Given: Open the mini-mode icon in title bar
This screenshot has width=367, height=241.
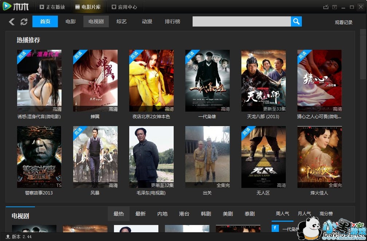Looking at the screenshot, I should (325, 7).
